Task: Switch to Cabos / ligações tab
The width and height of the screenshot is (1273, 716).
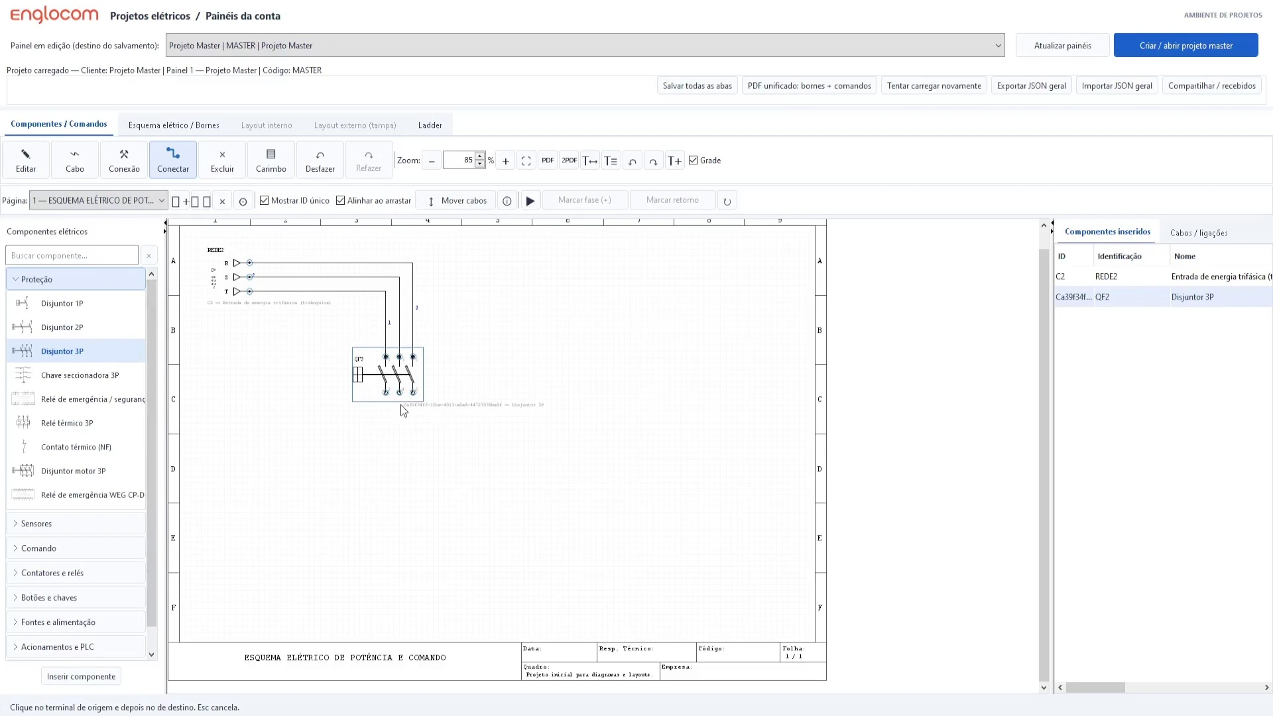Action: tap(1199, 233)
